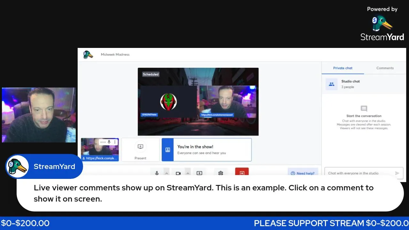Click microphone icon on your camera thumbnail

click(x=109, y=142)
